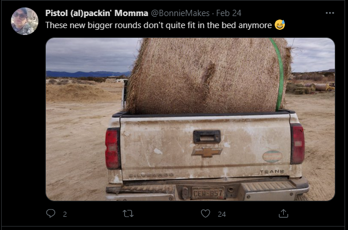Viewport: 348px width, 230px height.
Task: Click the green strap on the hay bale
Action: (279, 73)
